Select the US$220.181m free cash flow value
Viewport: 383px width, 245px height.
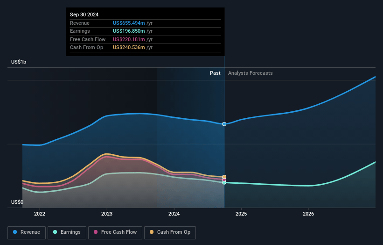coord(129,39)
